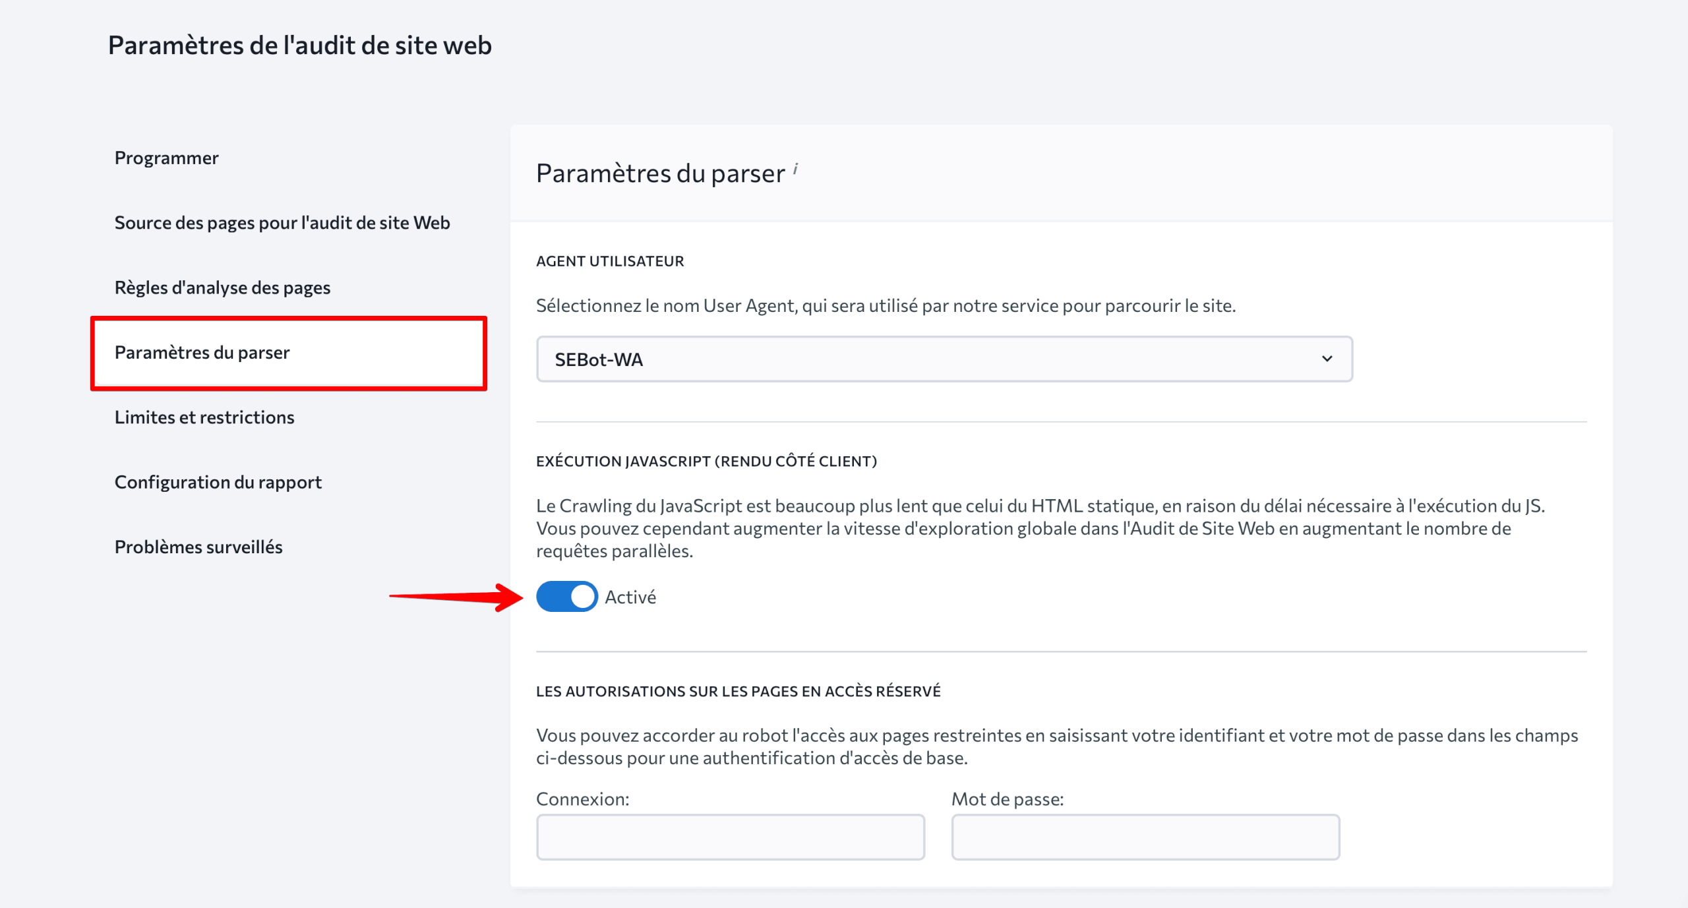Select Règles d'analyse des pages

222,288
